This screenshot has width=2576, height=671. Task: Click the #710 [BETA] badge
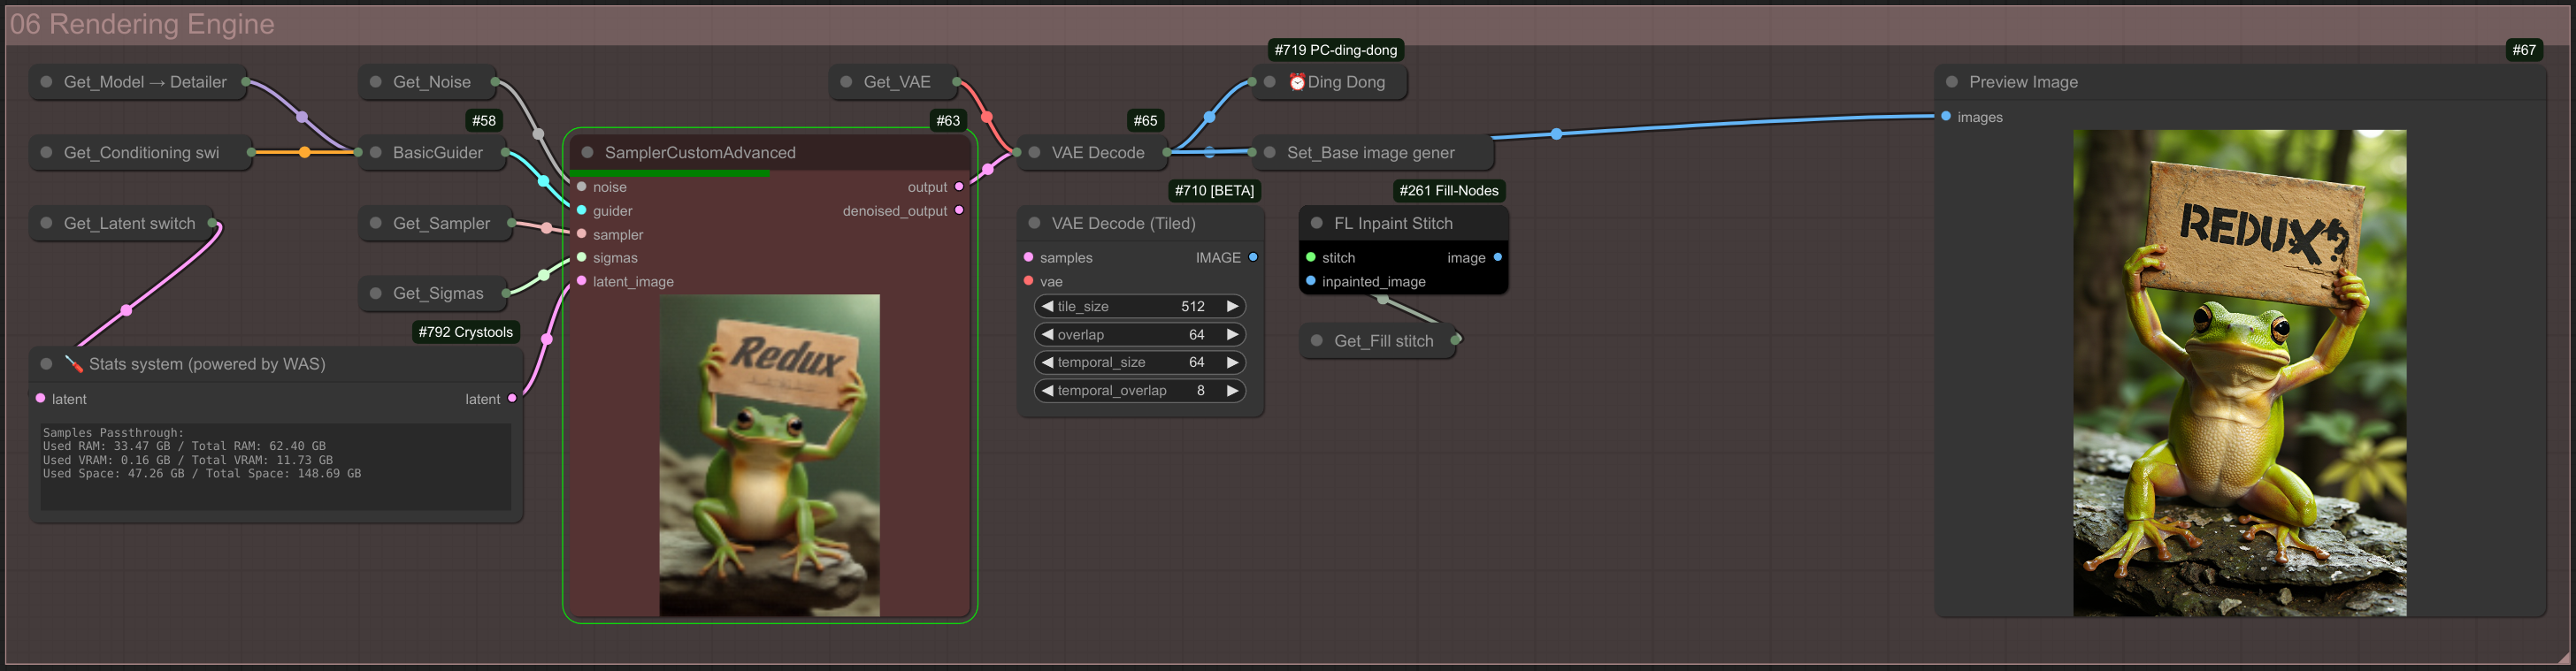coord(1214,190)
